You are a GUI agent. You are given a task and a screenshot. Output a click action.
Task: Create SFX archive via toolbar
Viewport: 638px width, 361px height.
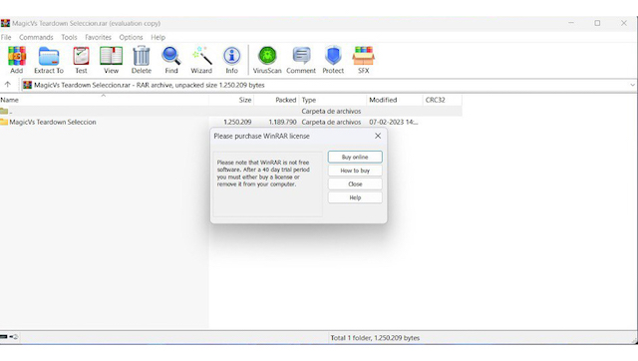coord(363,60)
